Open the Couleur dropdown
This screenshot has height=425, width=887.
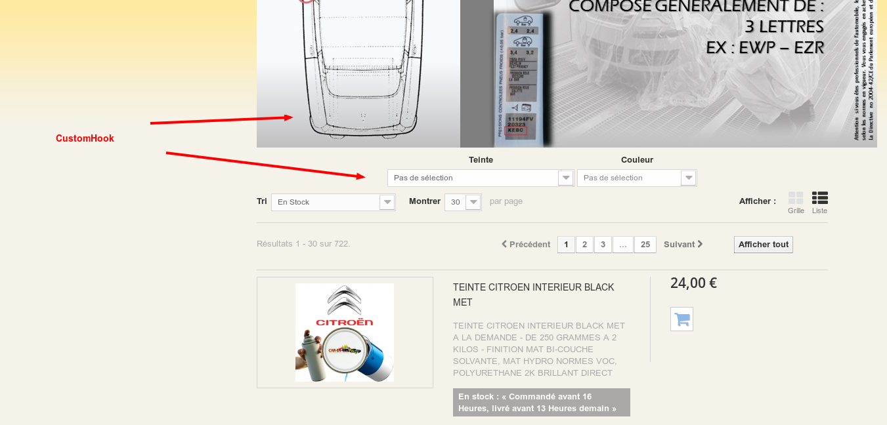coord(637,178)
